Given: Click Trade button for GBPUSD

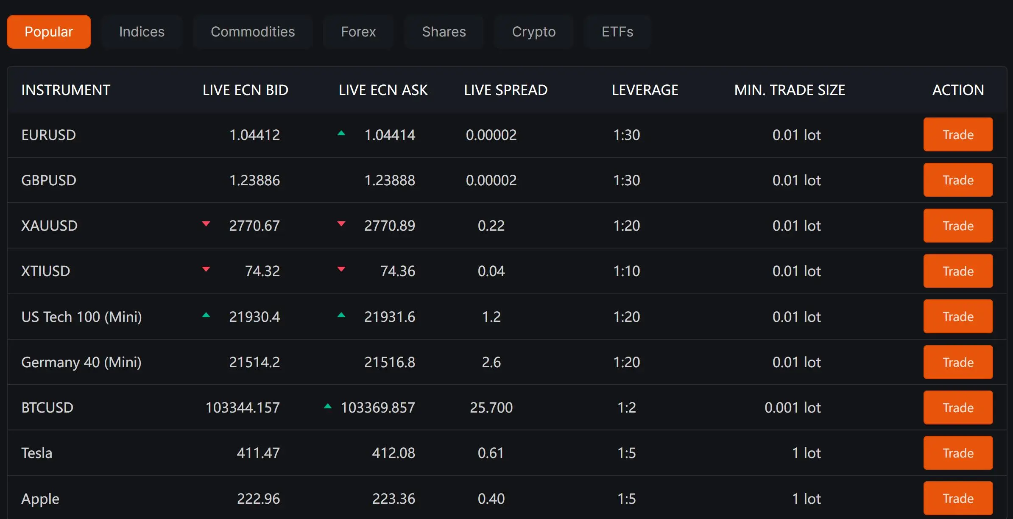Looking at the screenshot, I should point(958,180).
